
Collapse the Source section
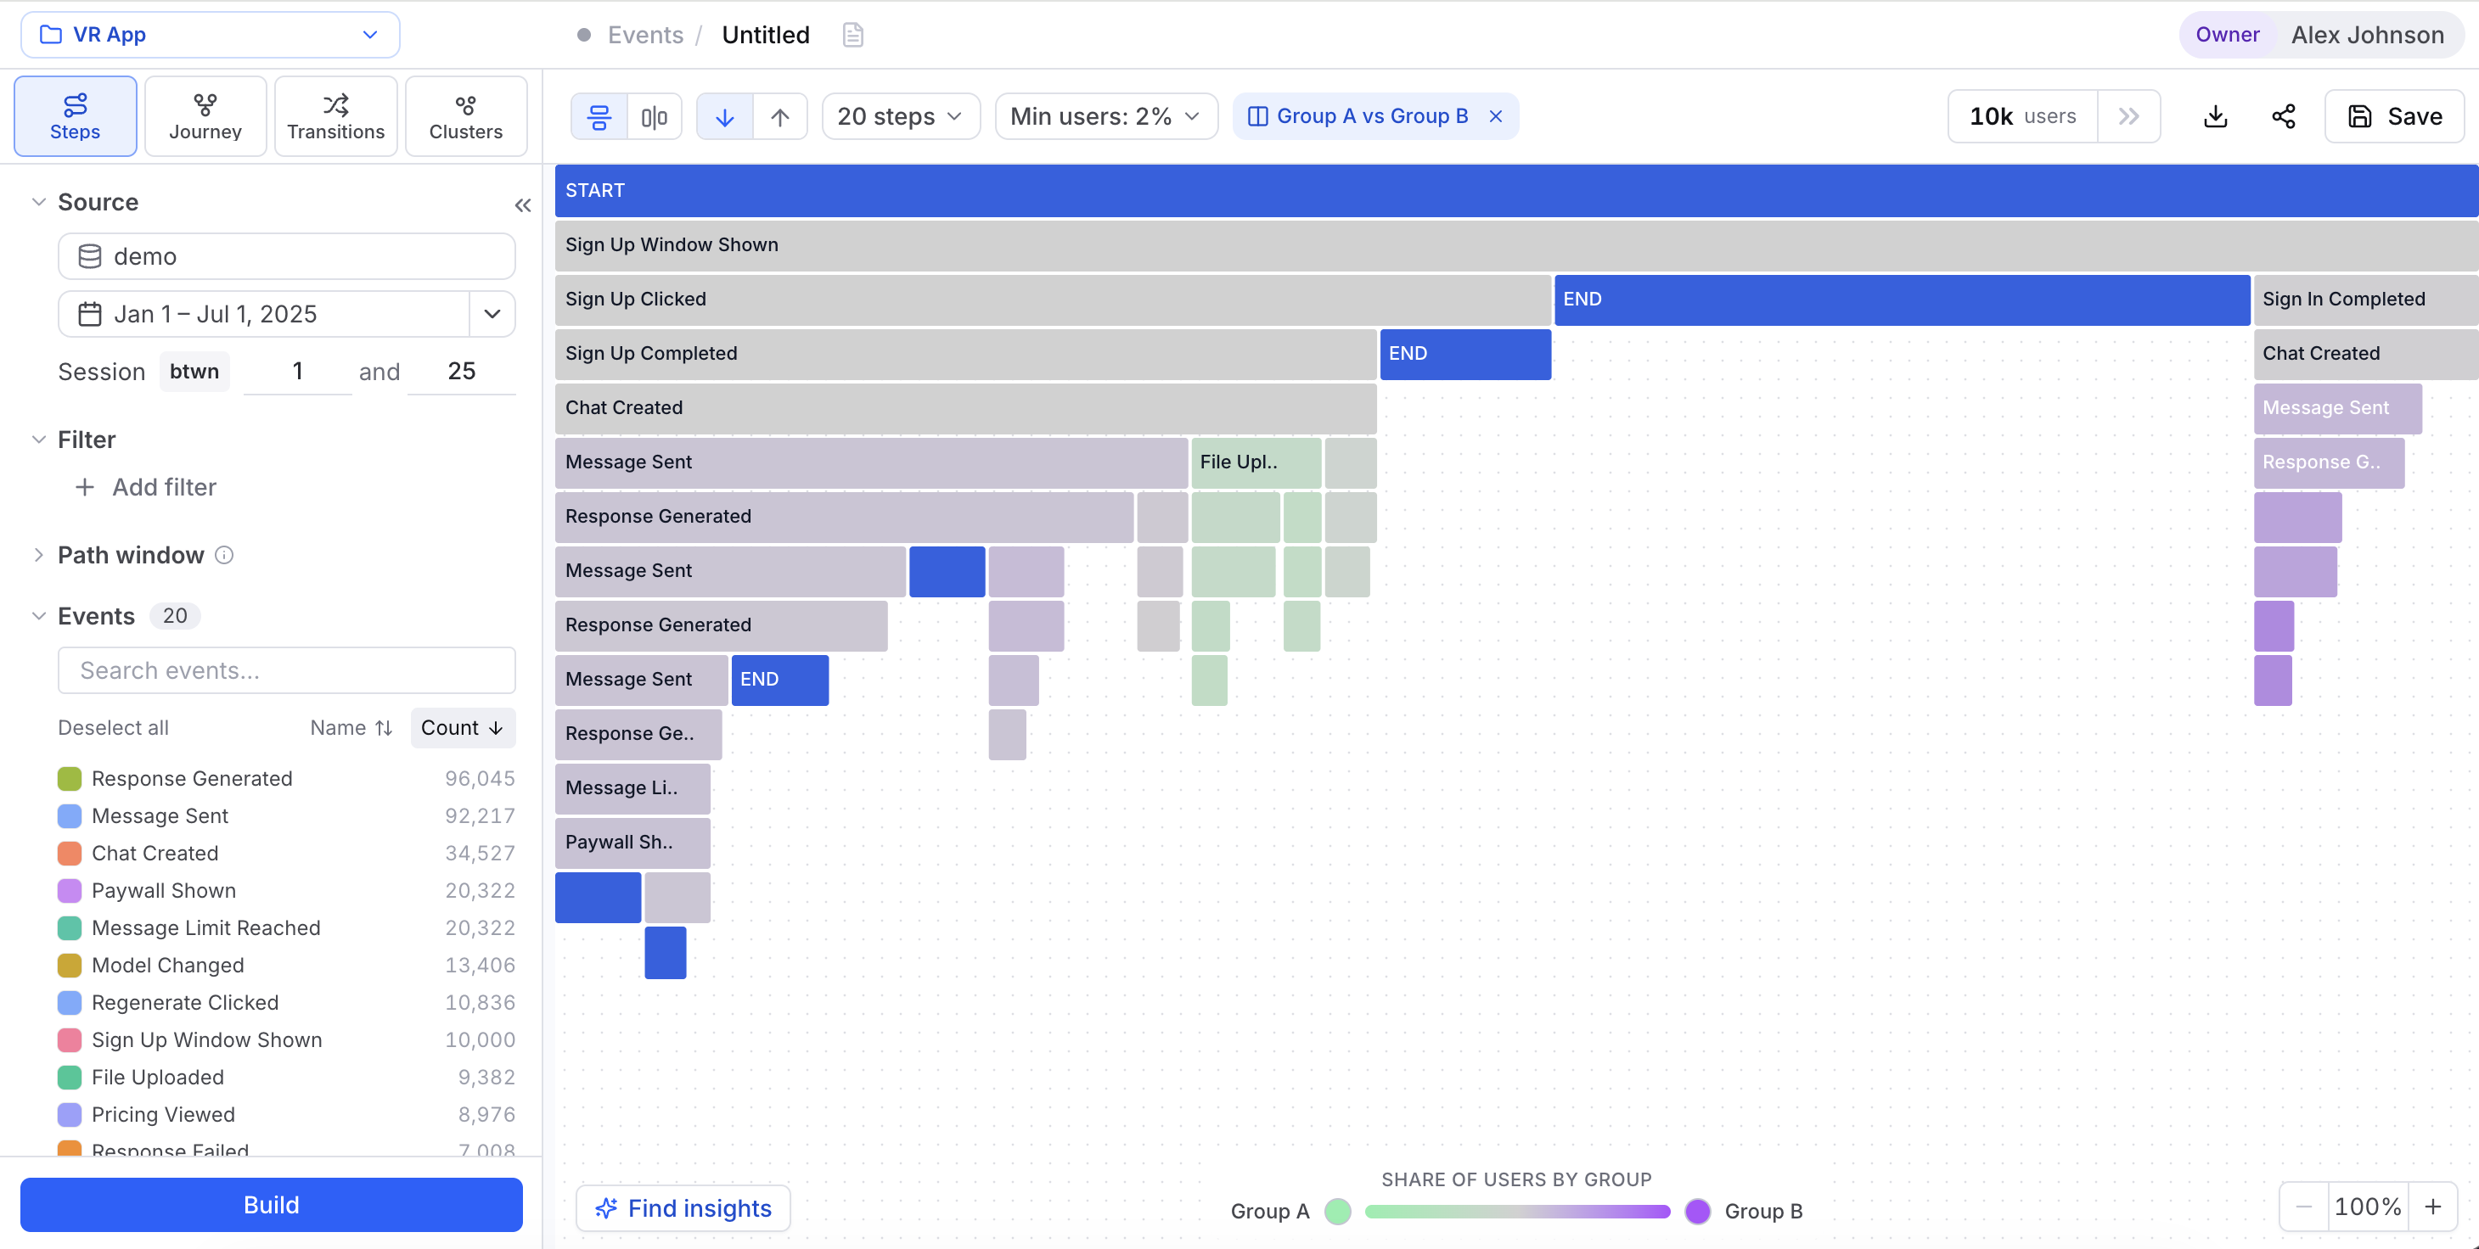point(38,202)
